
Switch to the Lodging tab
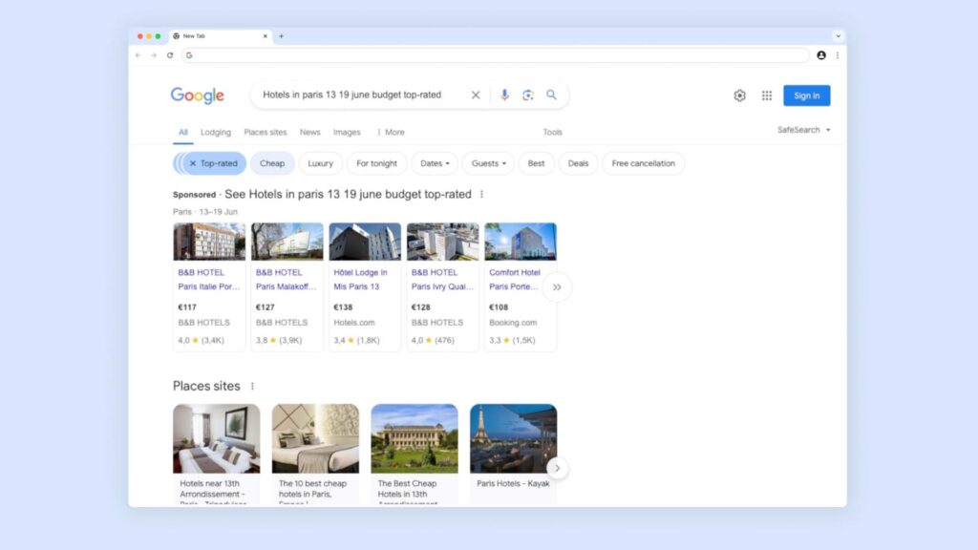coord(216,133)
